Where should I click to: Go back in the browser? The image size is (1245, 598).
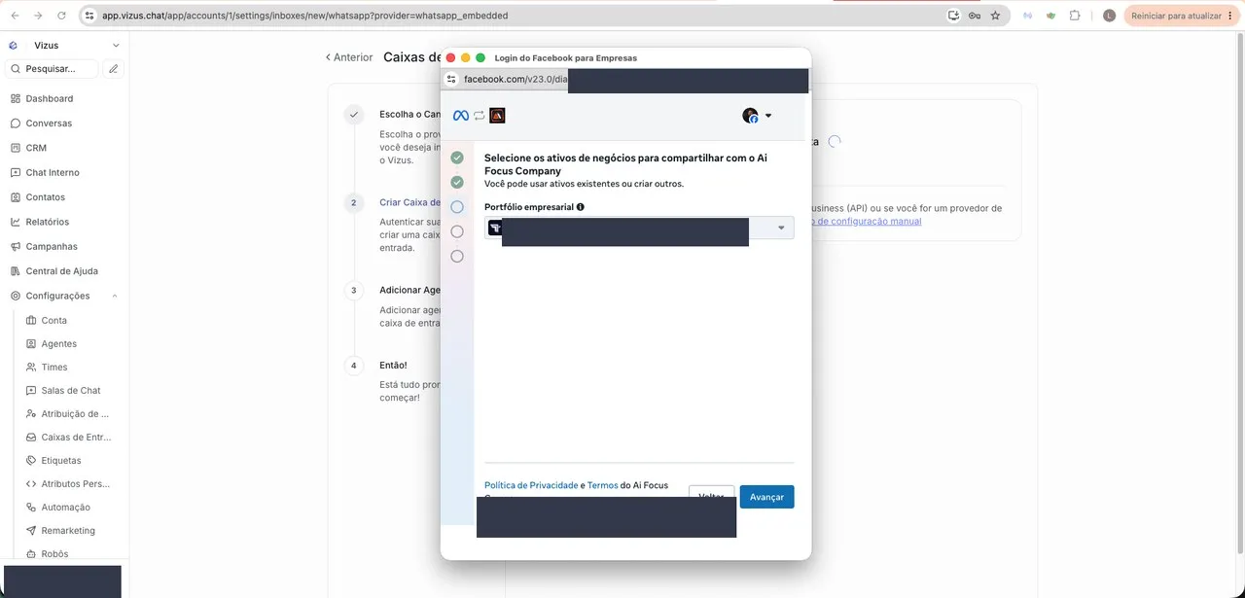(x=15, y=16)
